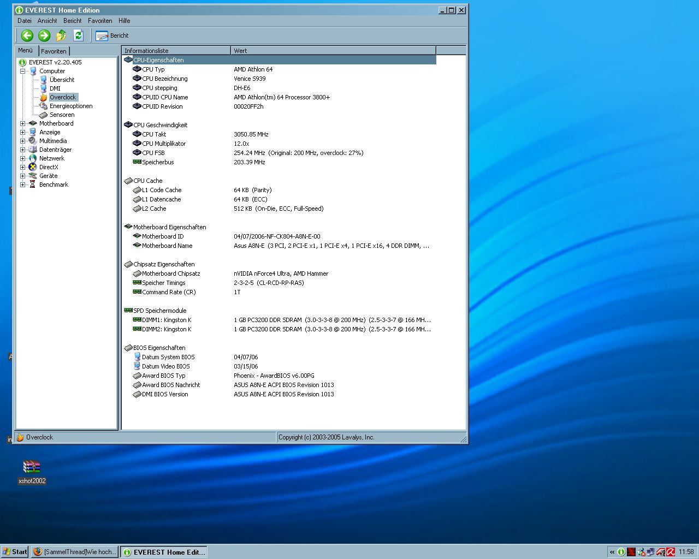The image size is (699, 559).
Task: Select the CPU-Eigenschaften header row
Action: tap(280, 60)
